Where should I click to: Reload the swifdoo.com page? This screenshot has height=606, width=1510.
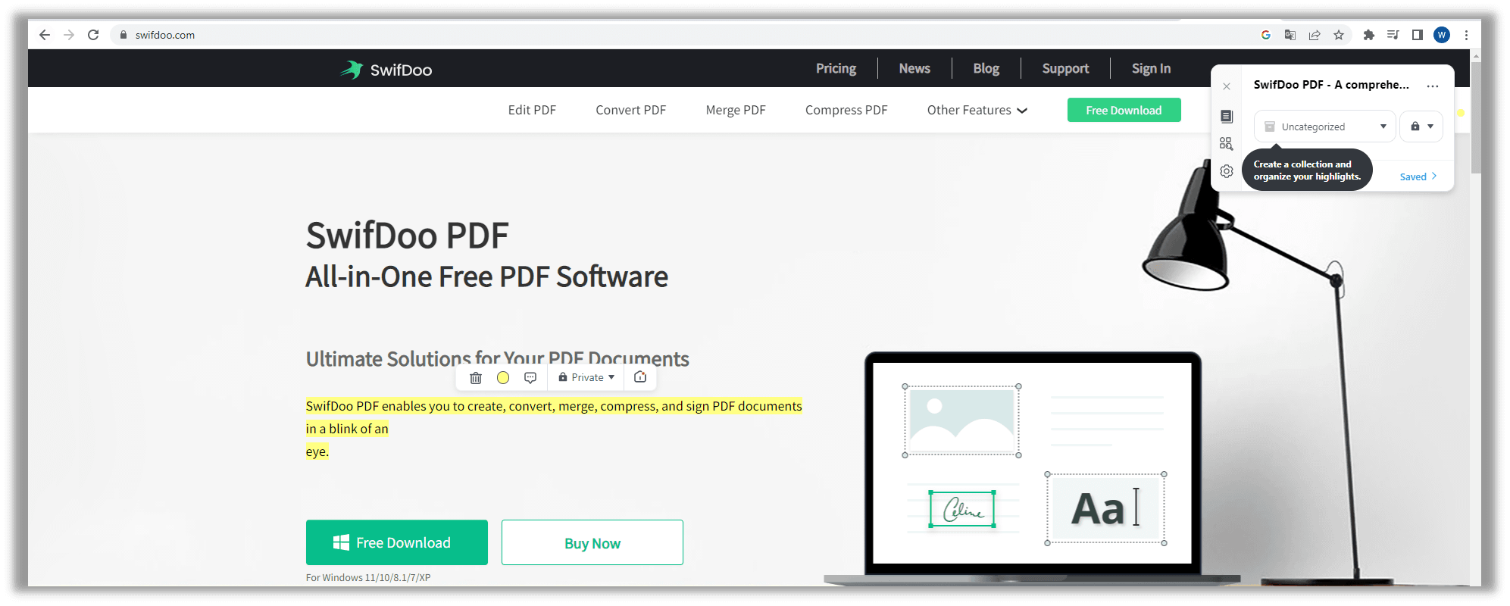click(93, 35)
